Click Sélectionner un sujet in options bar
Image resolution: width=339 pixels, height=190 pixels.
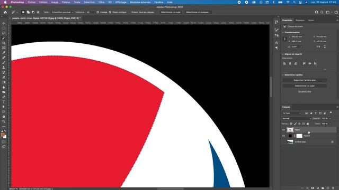(171, 12)
